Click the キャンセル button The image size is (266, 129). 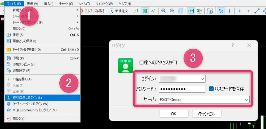pos(207,114)
